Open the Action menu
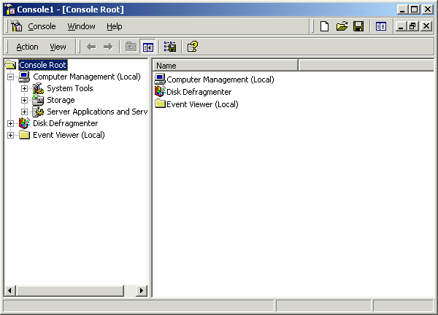 [x=27, y=47]
